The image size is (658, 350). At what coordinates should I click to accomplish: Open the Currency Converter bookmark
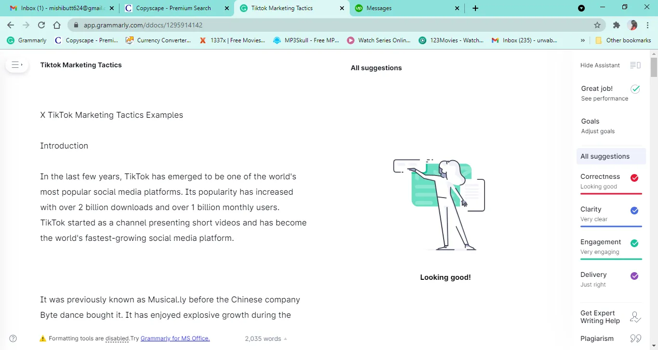(x=158, y=40)
